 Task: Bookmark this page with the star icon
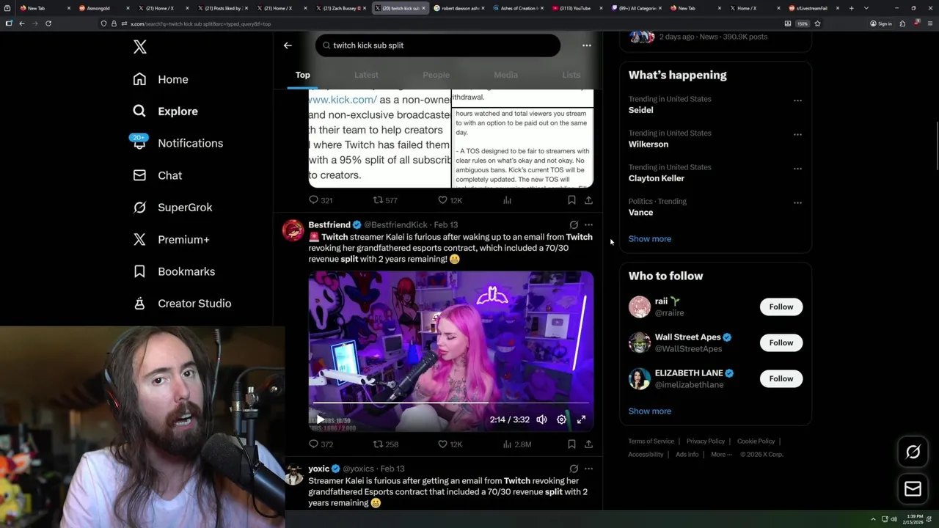point(817,23)
